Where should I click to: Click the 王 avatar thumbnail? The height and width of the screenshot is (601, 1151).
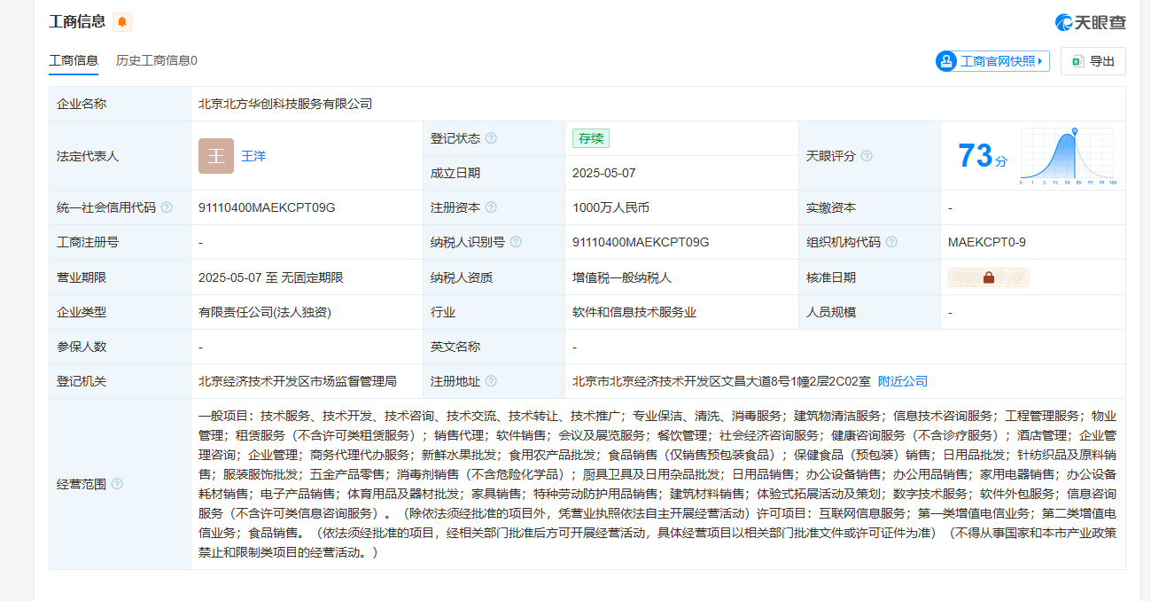coord(216,156)
